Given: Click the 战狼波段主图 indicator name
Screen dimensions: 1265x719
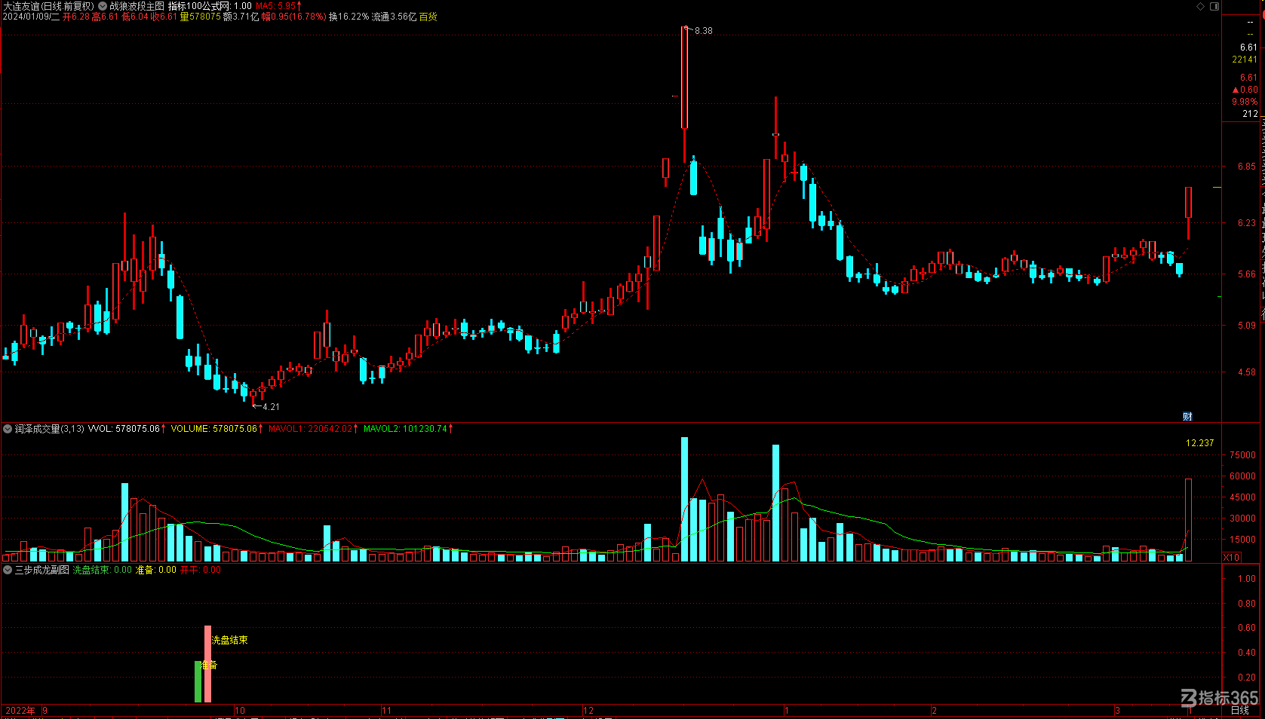Looking at the screenshot, I should [137, 5].
